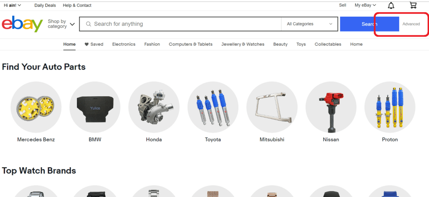
Task: Expand the Hi ain! account menu
Action: (x=13, y=5)
